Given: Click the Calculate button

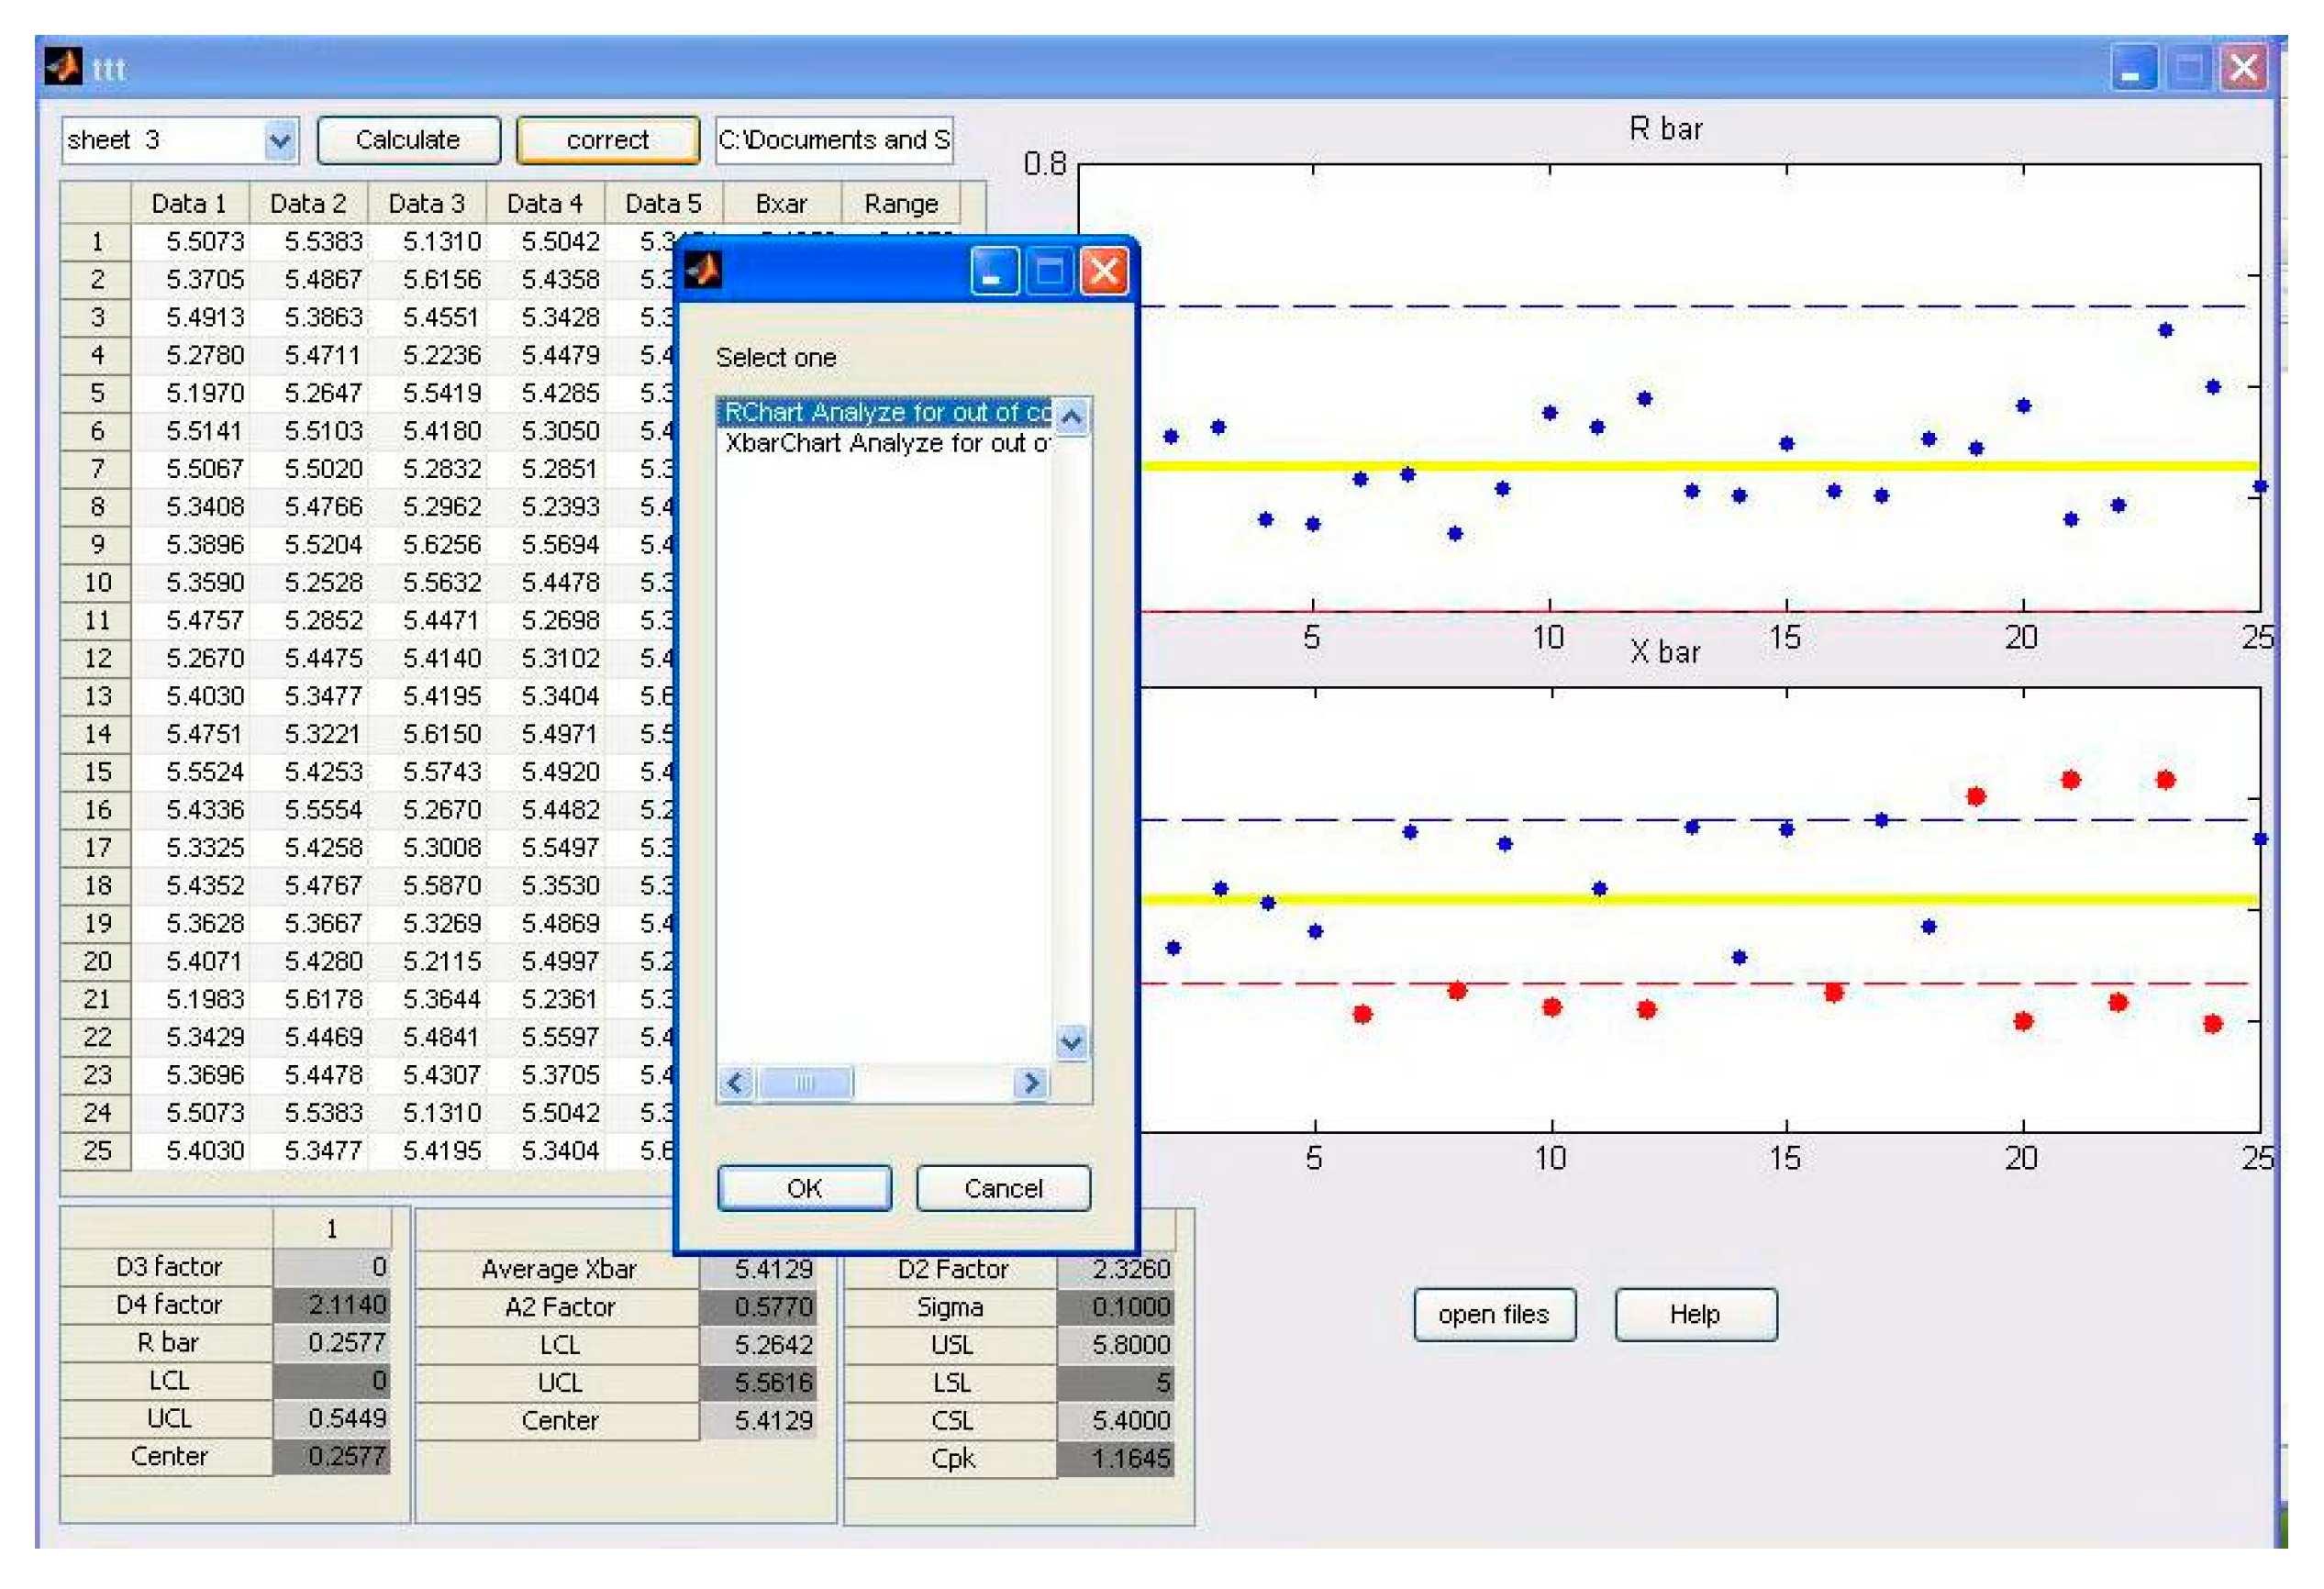Looking at the screenshot, I should (406, 139).
